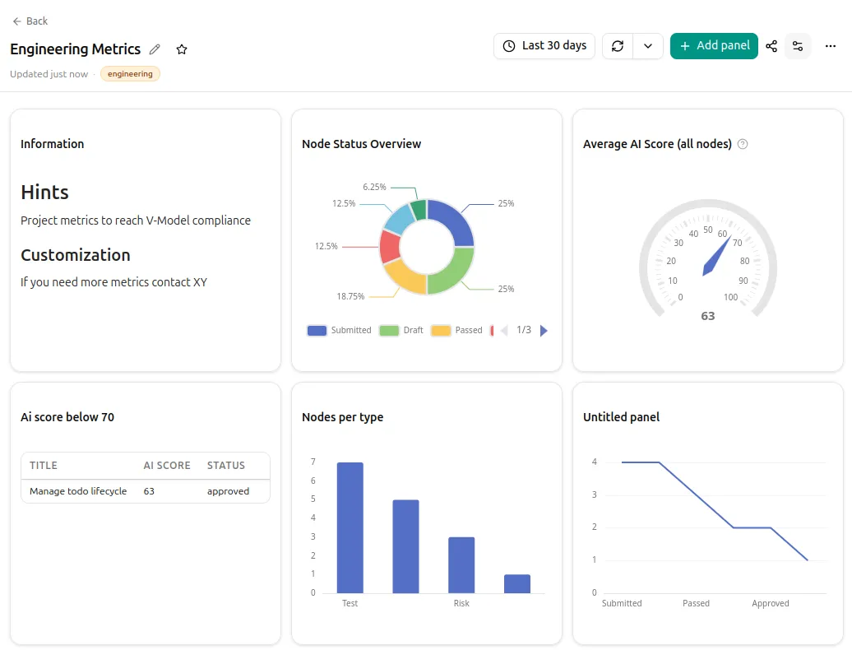Image resolution: width=852 pixels, height=650 pixels.
Task: Expand the refresh interval dropdown chevron
Action: (x=648, y=46)
